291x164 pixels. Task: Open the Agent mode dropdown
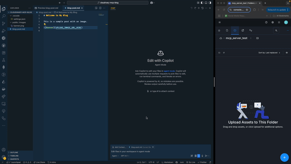115,156
